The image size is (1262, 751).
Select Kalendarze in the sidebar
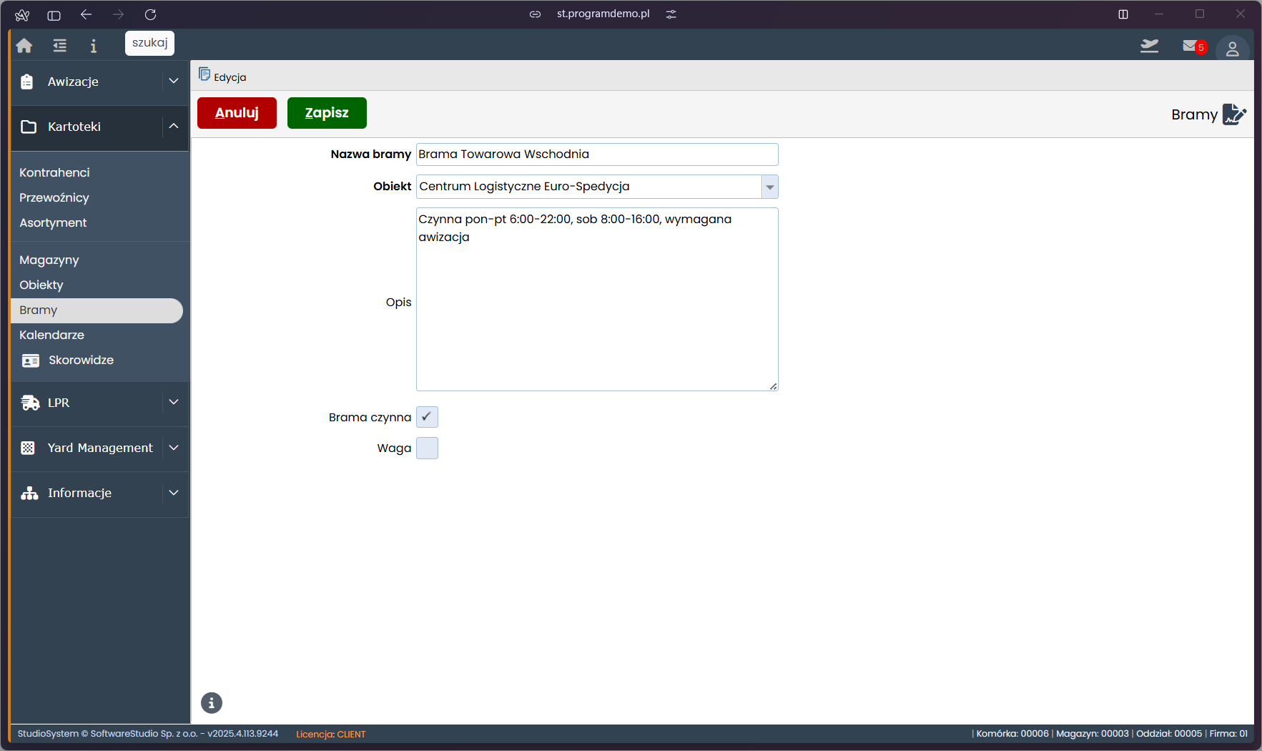(x=51, y=335)
